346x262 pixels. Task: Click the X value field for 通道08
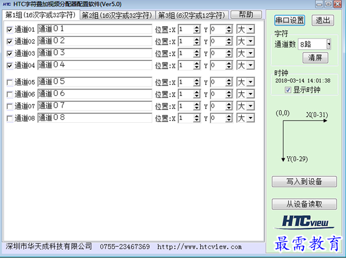tap(186, 118)
